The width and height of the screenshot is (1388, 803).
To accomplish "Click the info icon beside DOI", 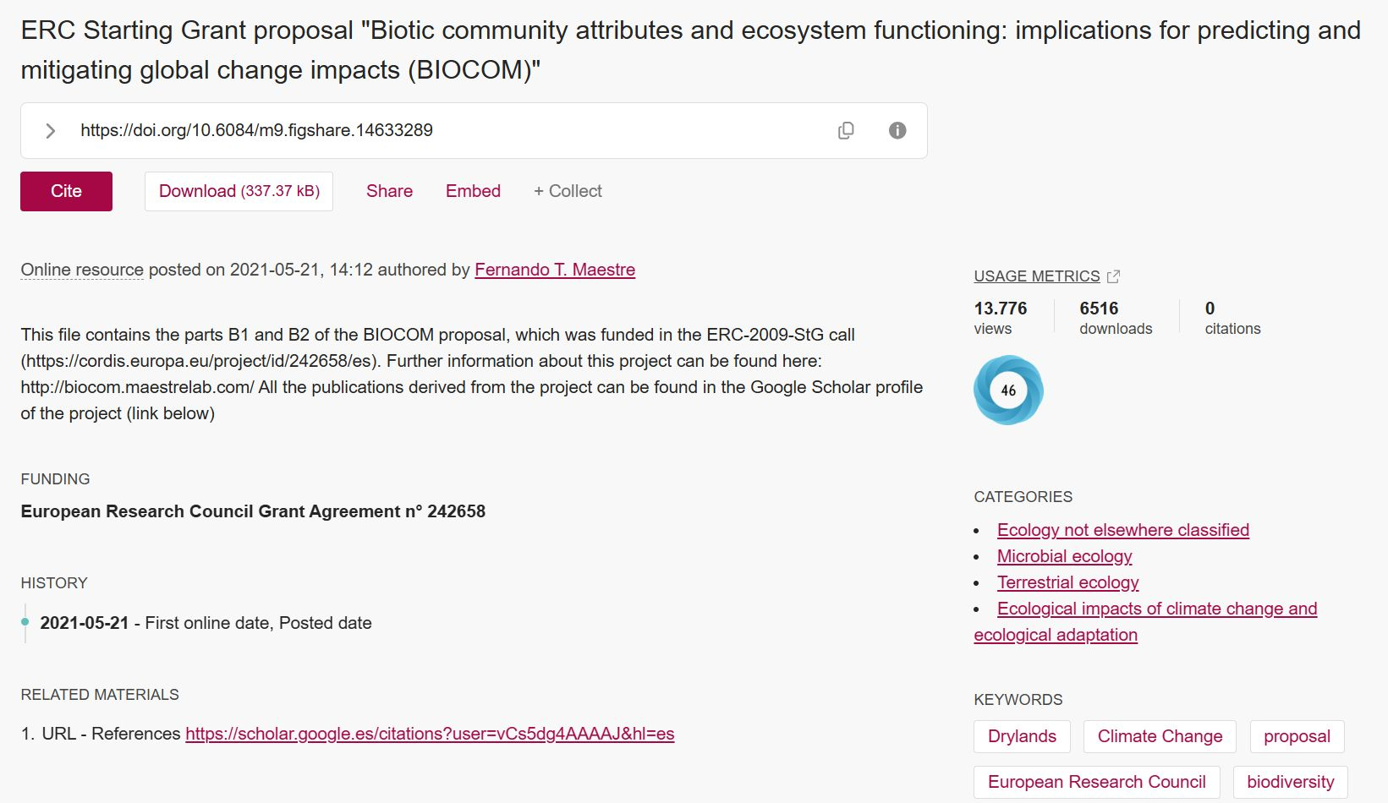I will 897,130.
